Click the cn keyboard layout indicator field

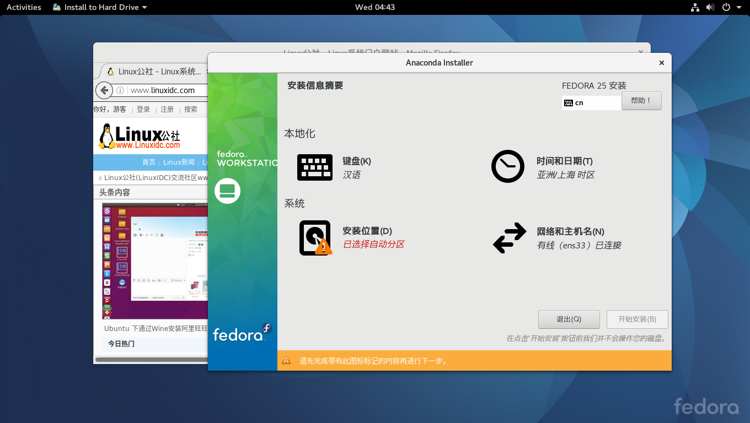click(x=592, y=103)
